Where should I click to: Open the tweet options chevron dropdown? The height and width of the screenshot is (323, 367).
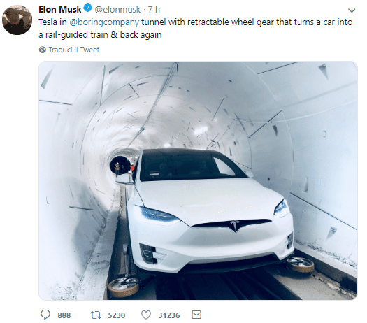352,10
